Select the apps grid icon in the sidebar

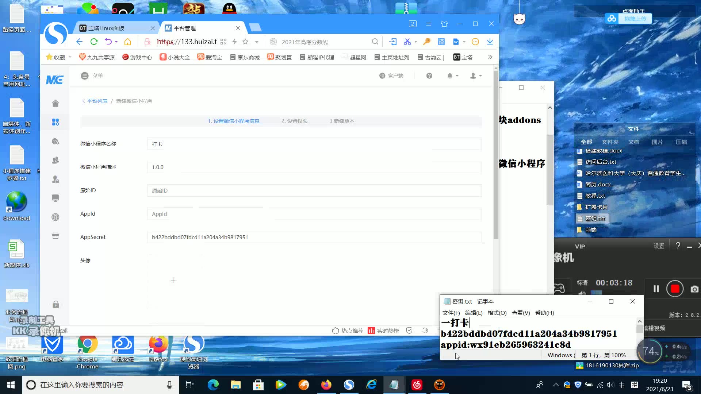[x=55, y=122]
